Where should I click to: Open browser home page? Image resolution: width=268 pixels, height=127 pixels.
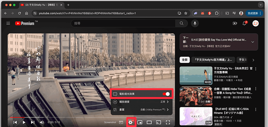coord(26,13)
